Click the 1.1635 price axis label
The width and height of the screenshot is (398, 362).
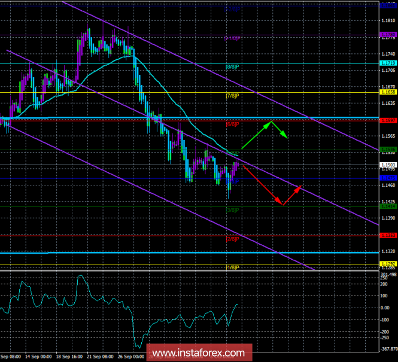click(388, 104)
